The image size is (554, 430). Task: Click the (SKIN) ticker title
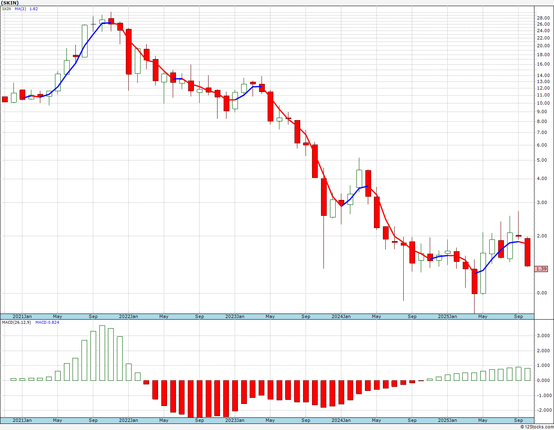pos(10,3)
